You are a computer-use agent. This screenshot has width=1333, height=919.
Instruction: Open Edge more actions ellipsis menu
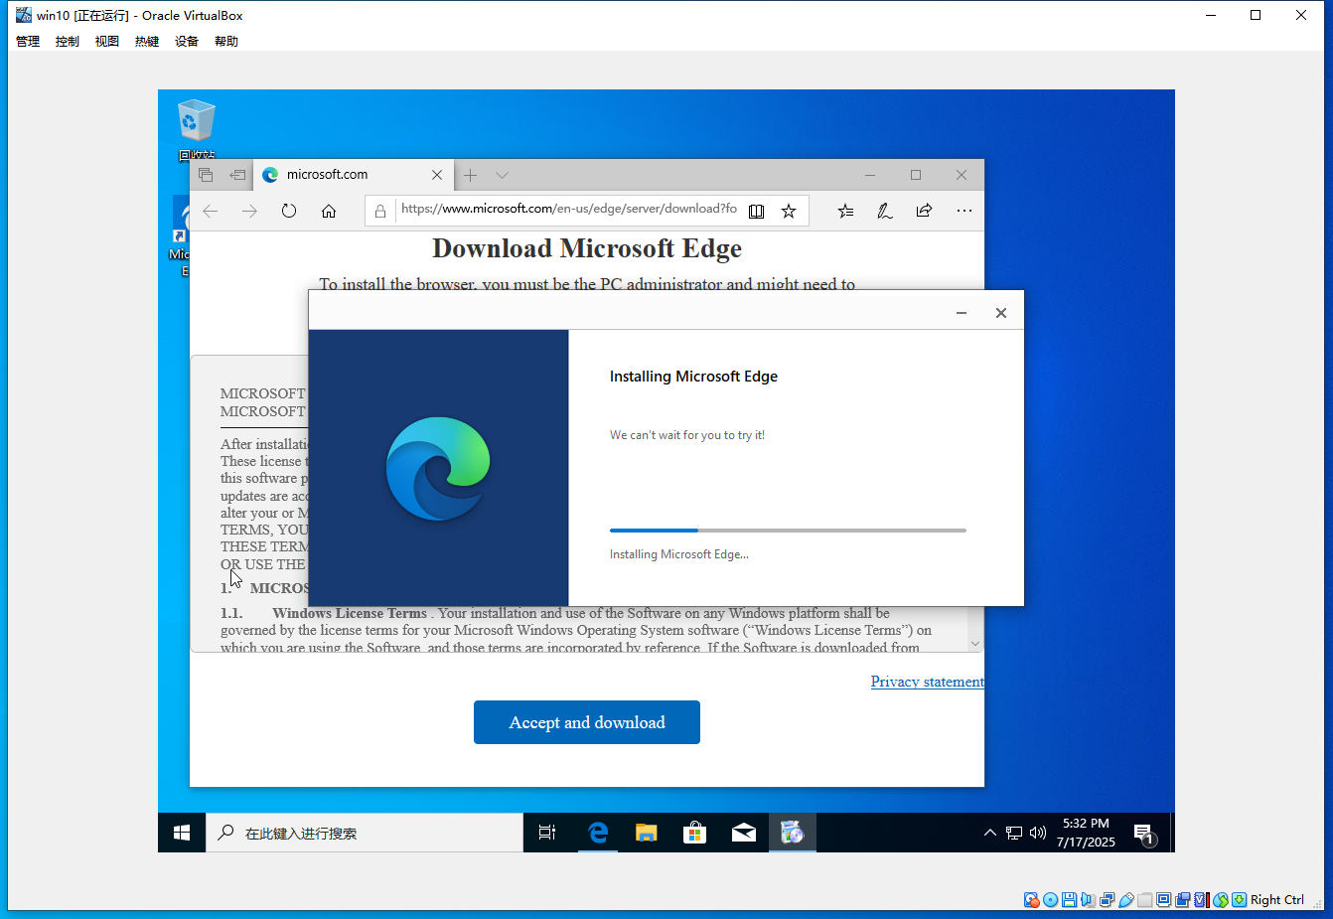tap(963, 210)
